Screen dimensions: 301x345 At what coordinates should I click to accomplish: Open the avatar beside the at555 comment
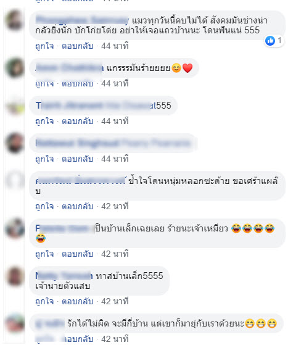point(15,106)
